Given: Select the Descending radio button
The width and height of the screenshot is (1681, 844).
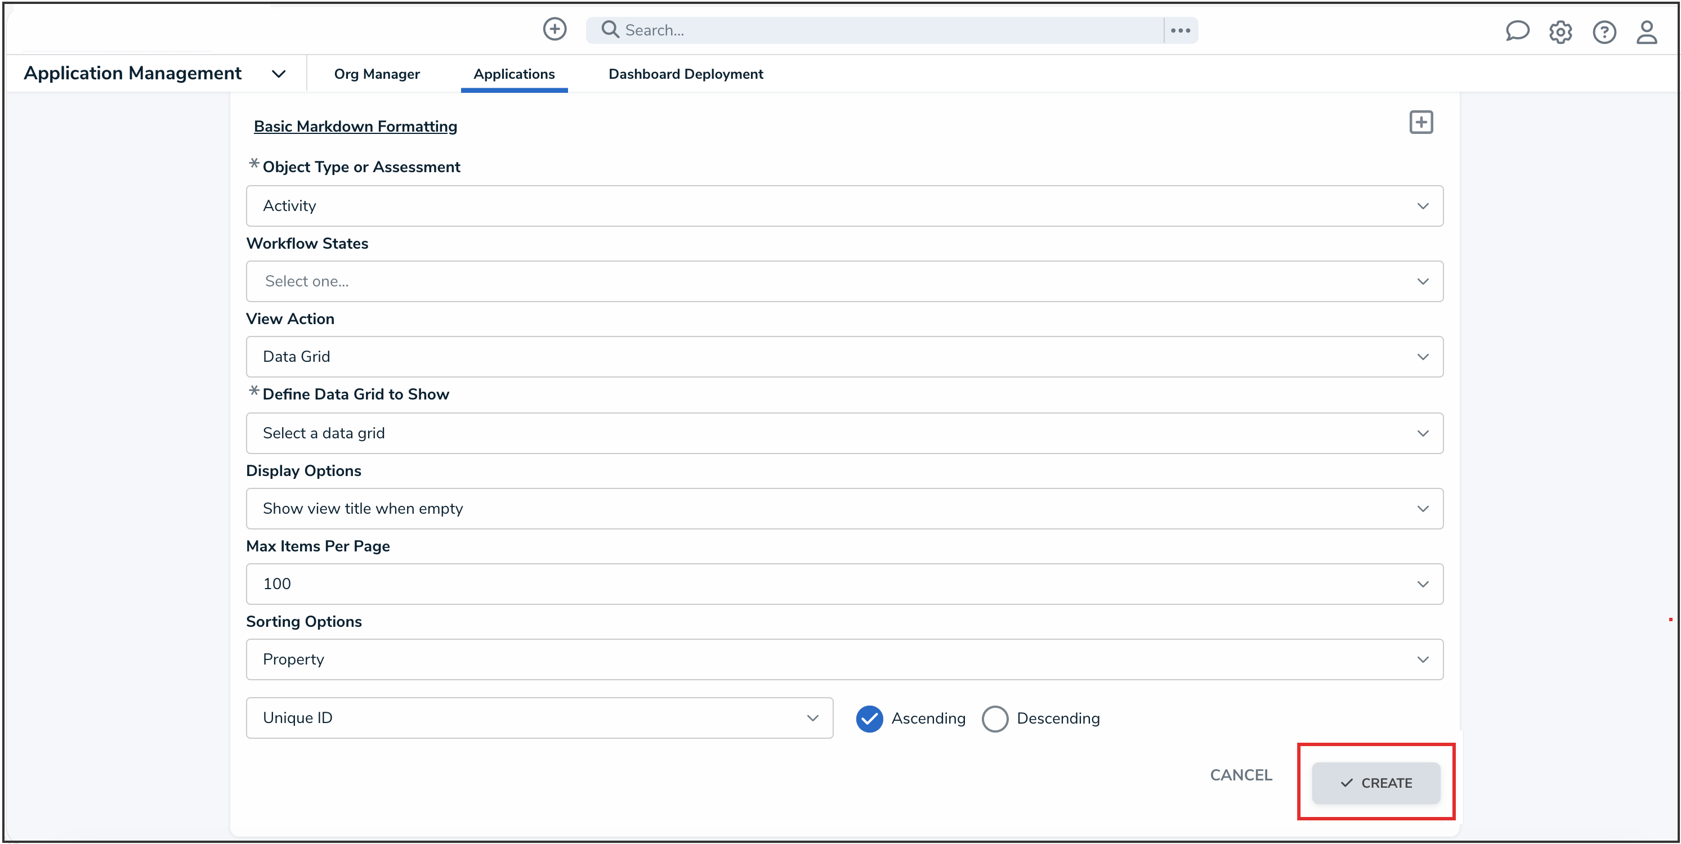Looking at the screenshot, I should 995,718.
